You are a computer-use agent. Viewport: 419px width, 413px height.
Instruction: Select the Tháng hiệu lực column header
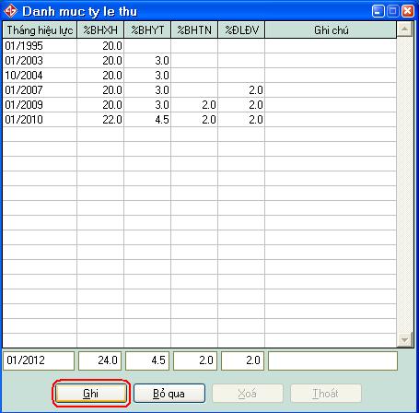pyautogui.click(x=40, y=30)
